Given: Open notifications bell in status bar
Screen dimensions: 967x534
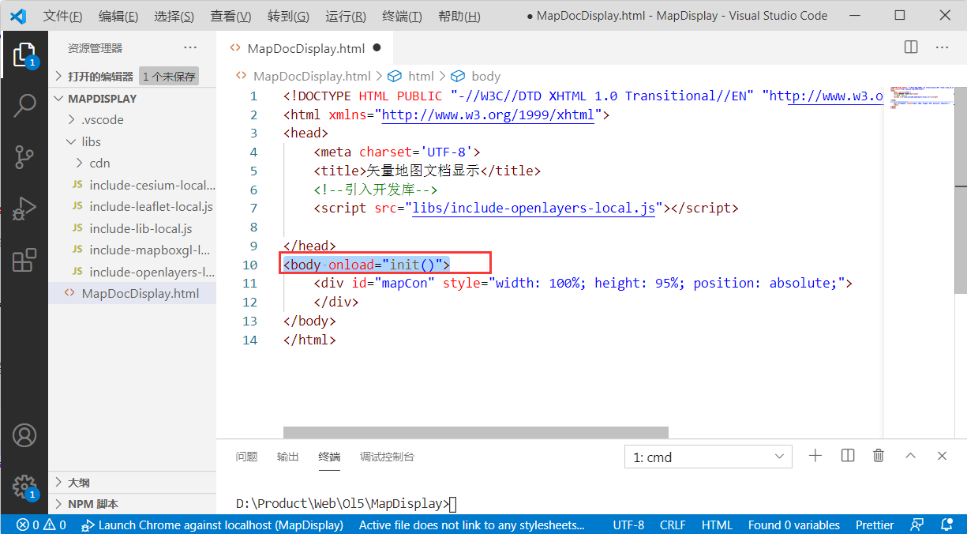Looking at the screenshot, I should (x=946, y=525).
